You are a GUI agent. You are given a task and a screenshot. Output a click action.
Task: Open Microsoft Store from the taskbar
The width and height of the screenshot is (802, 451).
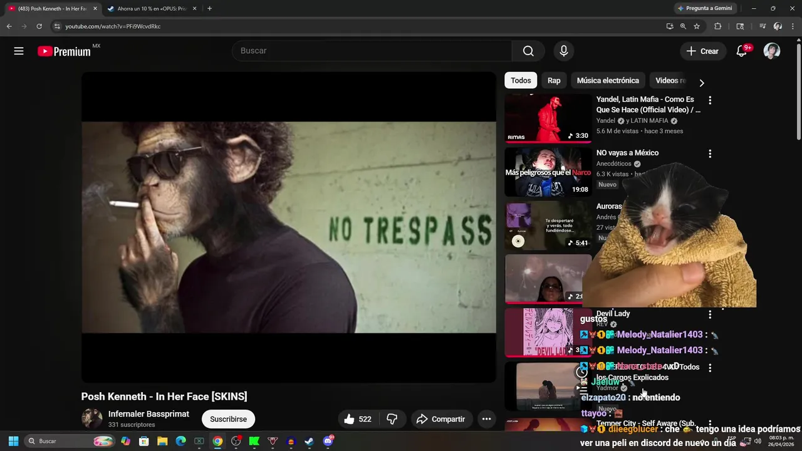(144, 441)
